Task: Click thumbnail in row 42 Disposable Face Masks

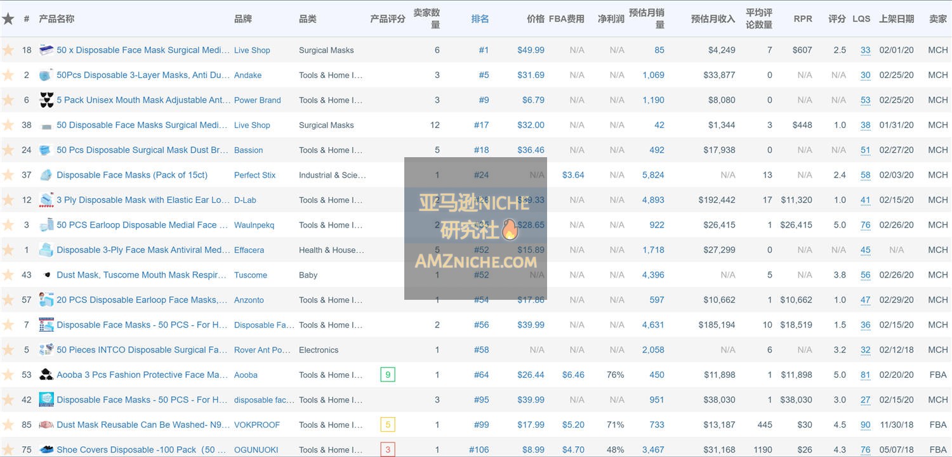Action: click(46, 400)
